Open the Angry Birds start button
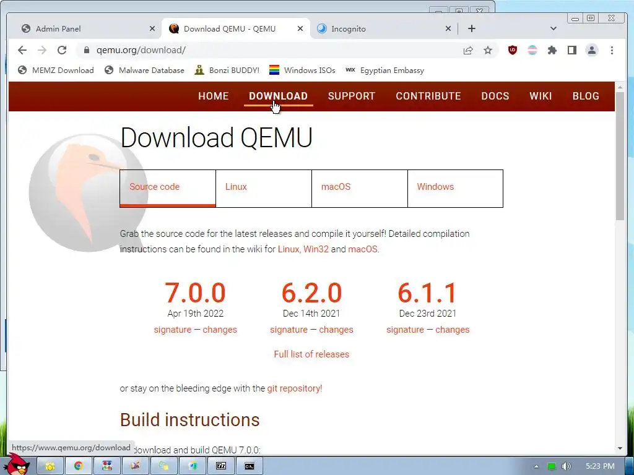The width and height of the screenshot is (634, 475). [17, 464]
